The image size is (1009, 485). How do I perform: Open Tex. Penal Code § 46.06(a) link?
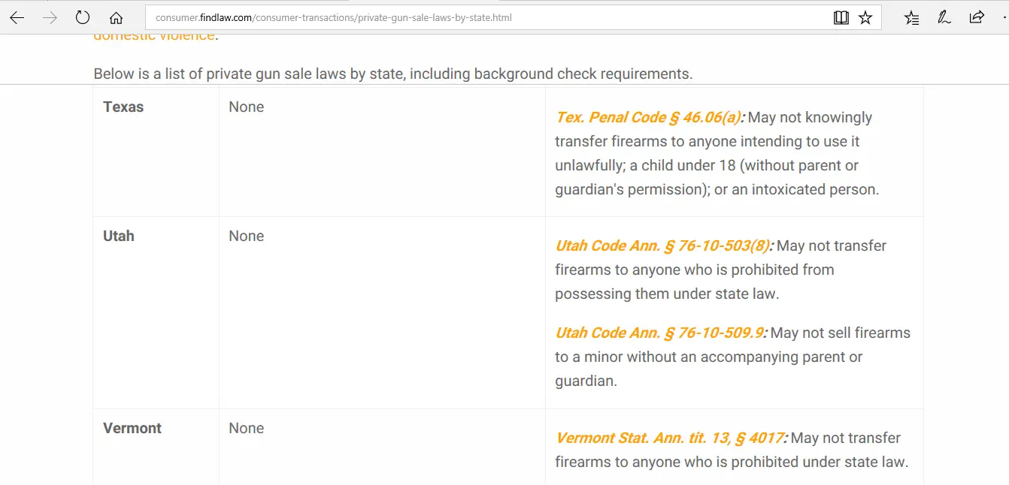[x=648, y=117]
